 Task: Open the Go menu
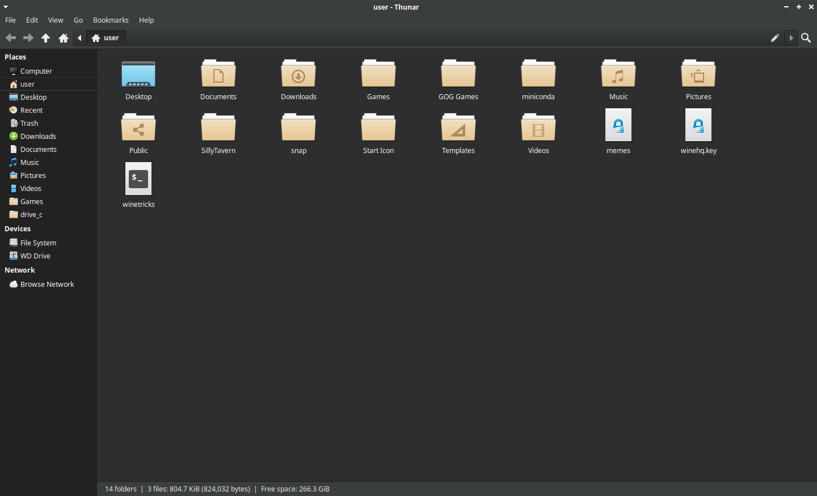point(78,20)
